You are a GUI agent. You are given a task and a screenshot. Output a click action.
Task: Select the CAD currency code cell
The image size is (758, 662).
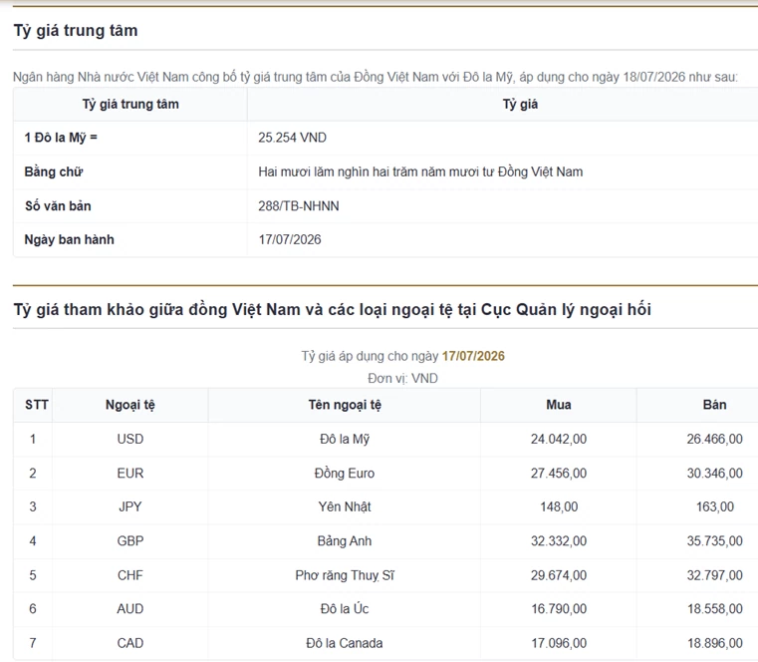click(x=130, y=643)
